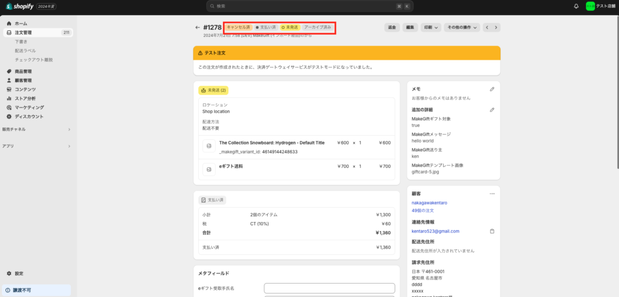
Task: Open the テスト店舗 store account menu
Action: click(601, 6)
